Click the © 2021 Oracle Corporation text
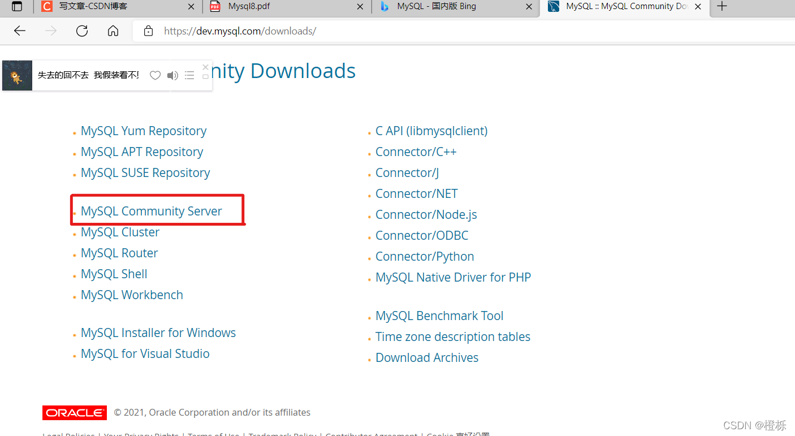This screenshot has height=436, width=795. pos(212,413)
